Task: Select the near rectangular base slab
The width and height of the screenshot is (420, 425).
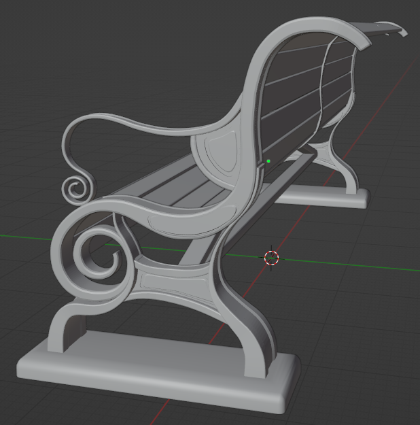Action: click(159, 373)
